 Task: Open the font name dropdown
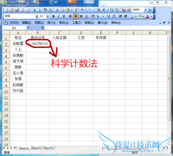[x=37, y=16]
